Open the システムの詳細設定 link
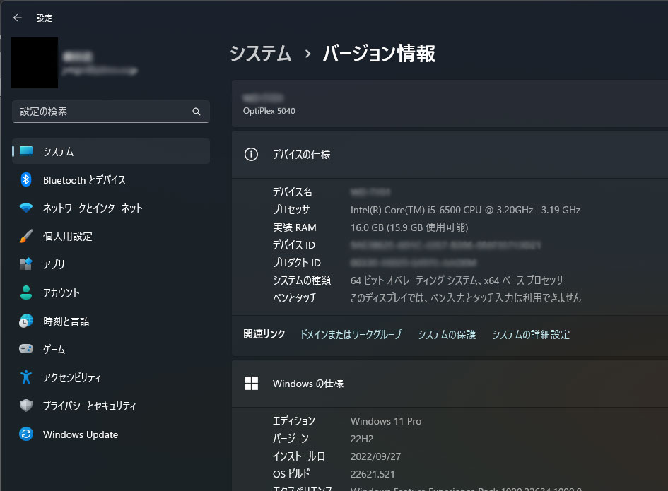 click(x=531, y=334)
